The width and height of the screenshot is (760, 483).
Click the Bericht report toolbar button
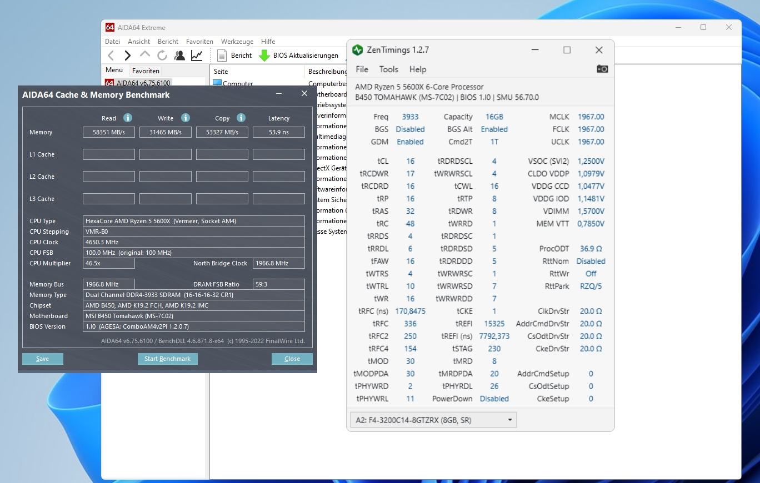click(x=234, y=56)
